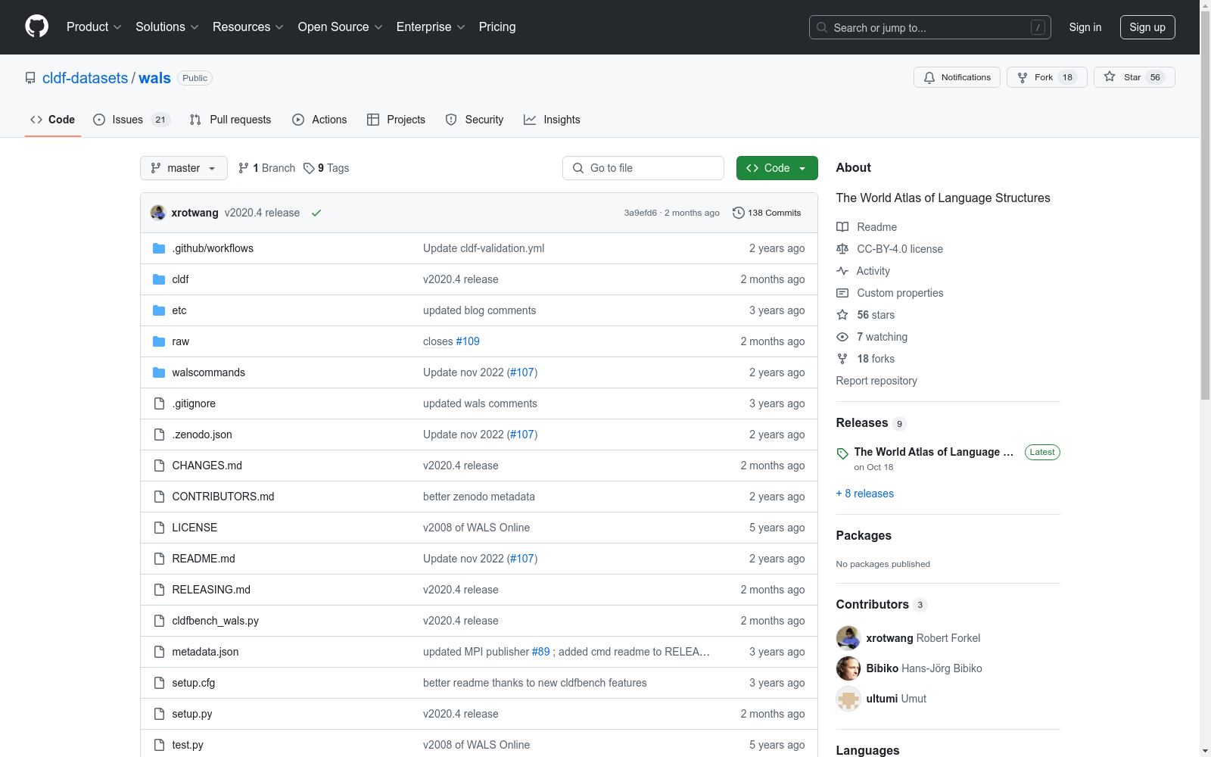1211x757 pixels.
Task: Expand the Product menu
Action: (x=94, y=26)
